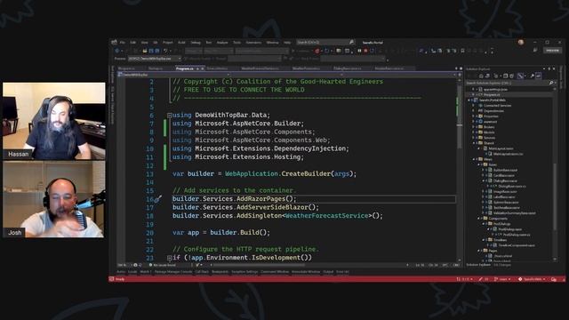
Task: Toggle Preview Selected Items in Solution Explorer
Action: (x=538, y=76)
